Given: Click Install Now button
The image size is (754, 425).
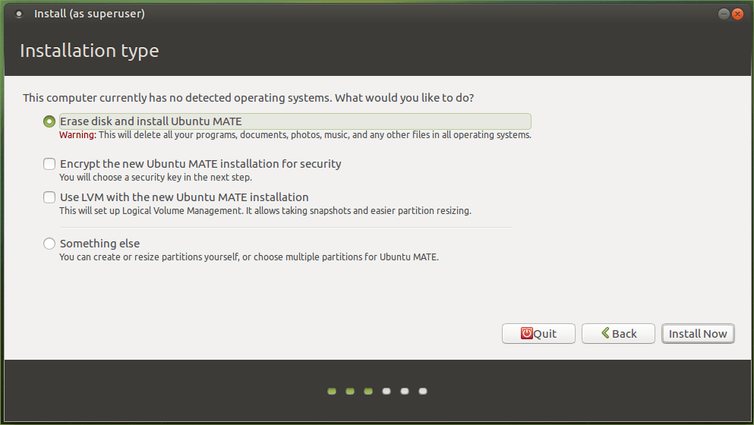Looking at the screenshot, I should [x=699, y=334].
